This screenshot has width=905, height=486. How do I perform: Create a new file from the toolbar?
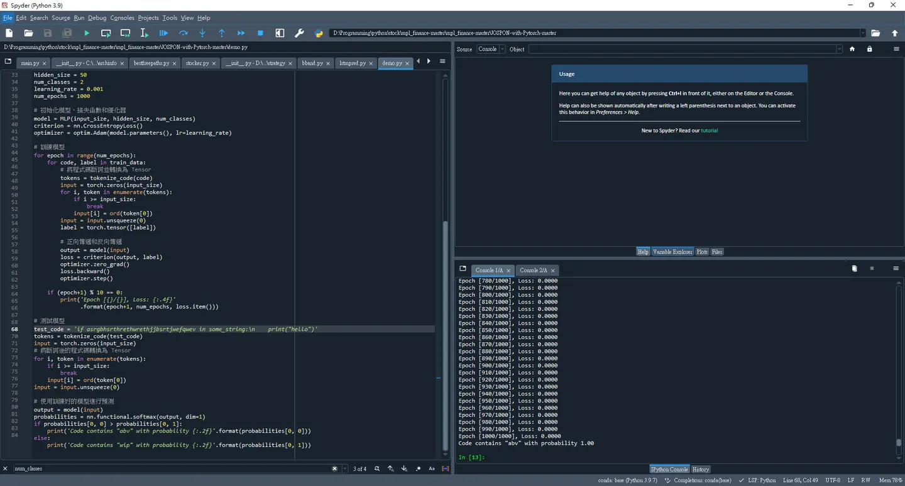click(9, 33)
